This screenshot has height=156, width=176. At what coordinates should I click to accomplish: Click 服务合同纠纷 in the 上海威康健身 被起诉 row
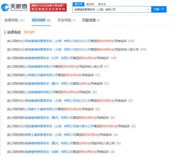[70, 92]
